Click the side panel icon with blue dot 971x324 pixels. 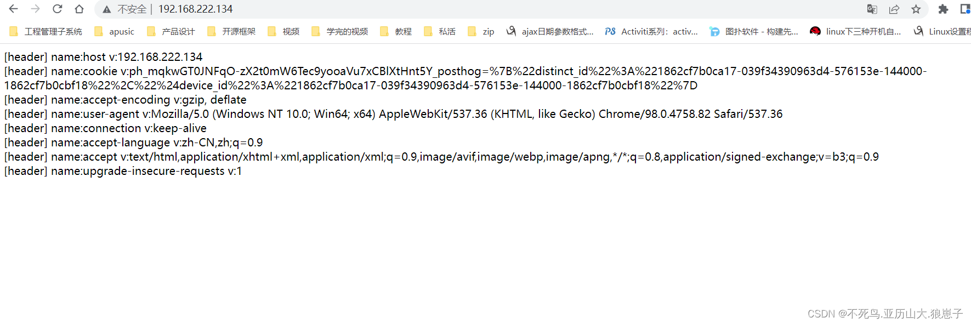point(966,9)
